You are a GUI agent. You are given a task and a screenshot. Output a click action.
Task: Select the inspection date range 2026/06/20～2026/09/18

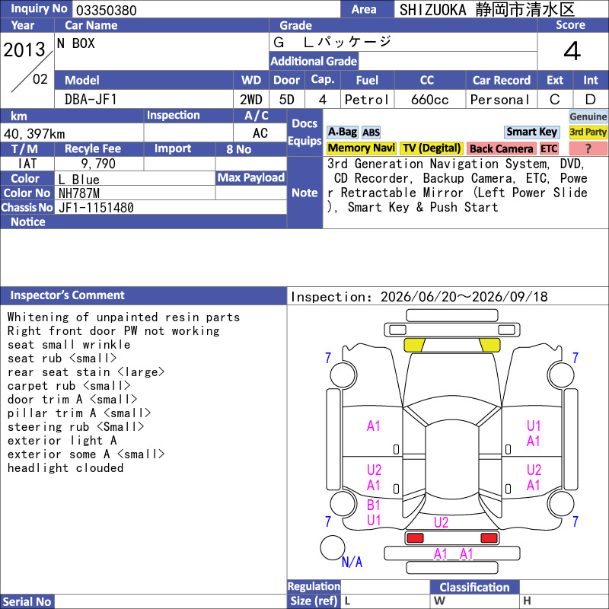464,297
